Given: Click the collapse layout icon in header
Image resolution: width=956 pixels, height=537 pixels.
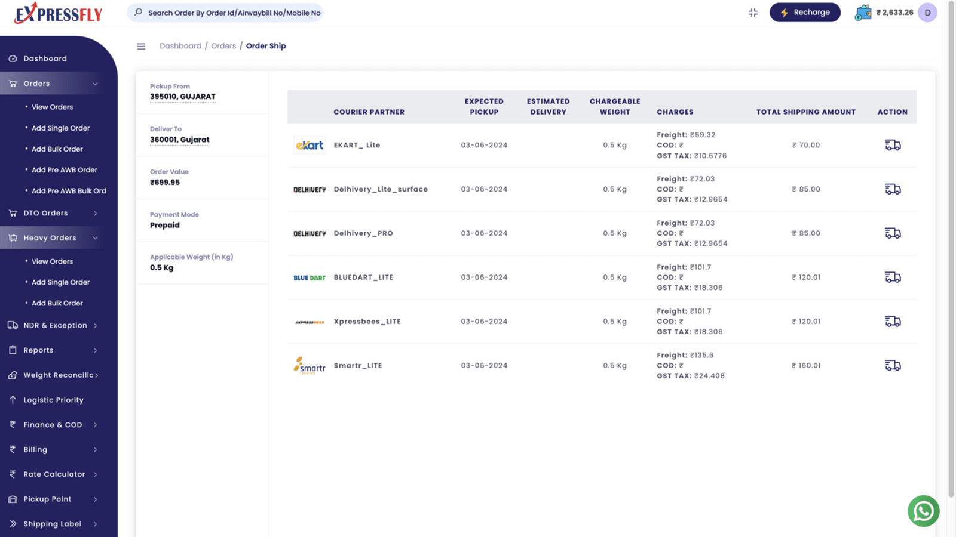Looking at the screenshot, I should 753,12.
